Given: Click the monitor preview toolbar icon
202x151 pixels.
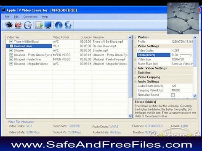Looking at the screenshot, I should [48, 25].
